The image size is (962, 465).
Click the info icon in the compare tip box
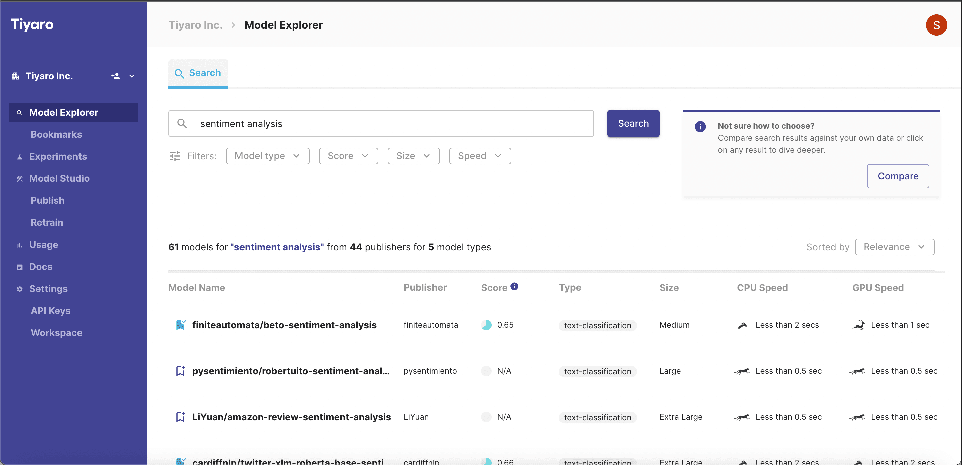(x=700, y=127)
